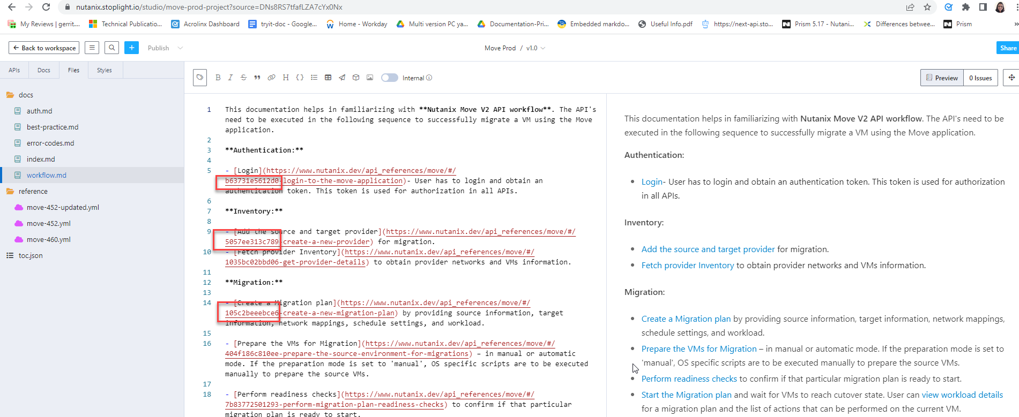1019x417 pixels.
Task: Bookmark this page with star icon
Action: (927, 7)
